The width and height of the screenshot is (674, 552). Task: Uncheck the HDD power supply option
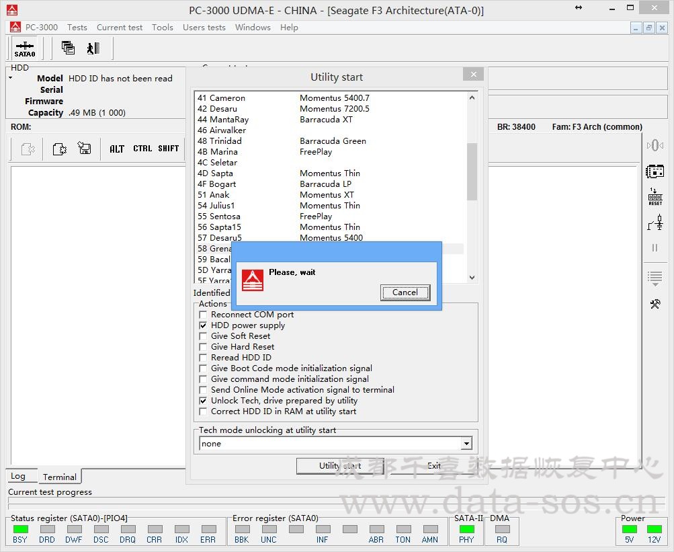(x=203, y=325)
